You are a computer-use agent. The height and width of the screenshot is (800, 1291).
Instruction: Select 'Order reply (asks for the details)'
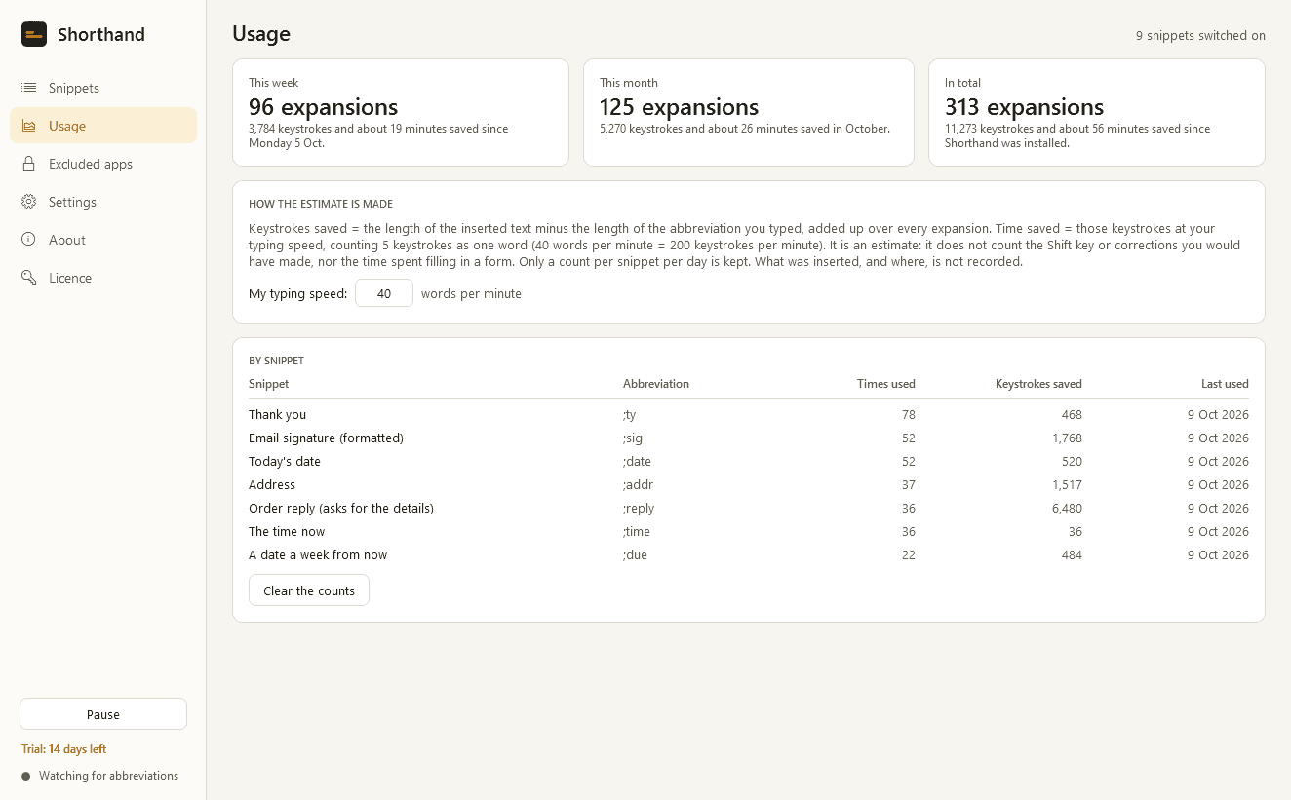tap(341, 509)
